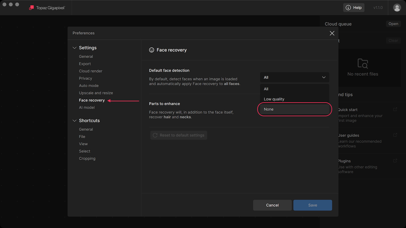The image size is (406, 228).
Task: Go to the AI model settings
Action: point(87,108)
